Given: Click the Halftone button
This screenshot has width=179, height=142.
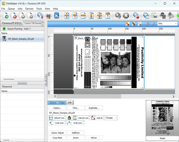Looking at the screenshot, I should click(76, 133).
